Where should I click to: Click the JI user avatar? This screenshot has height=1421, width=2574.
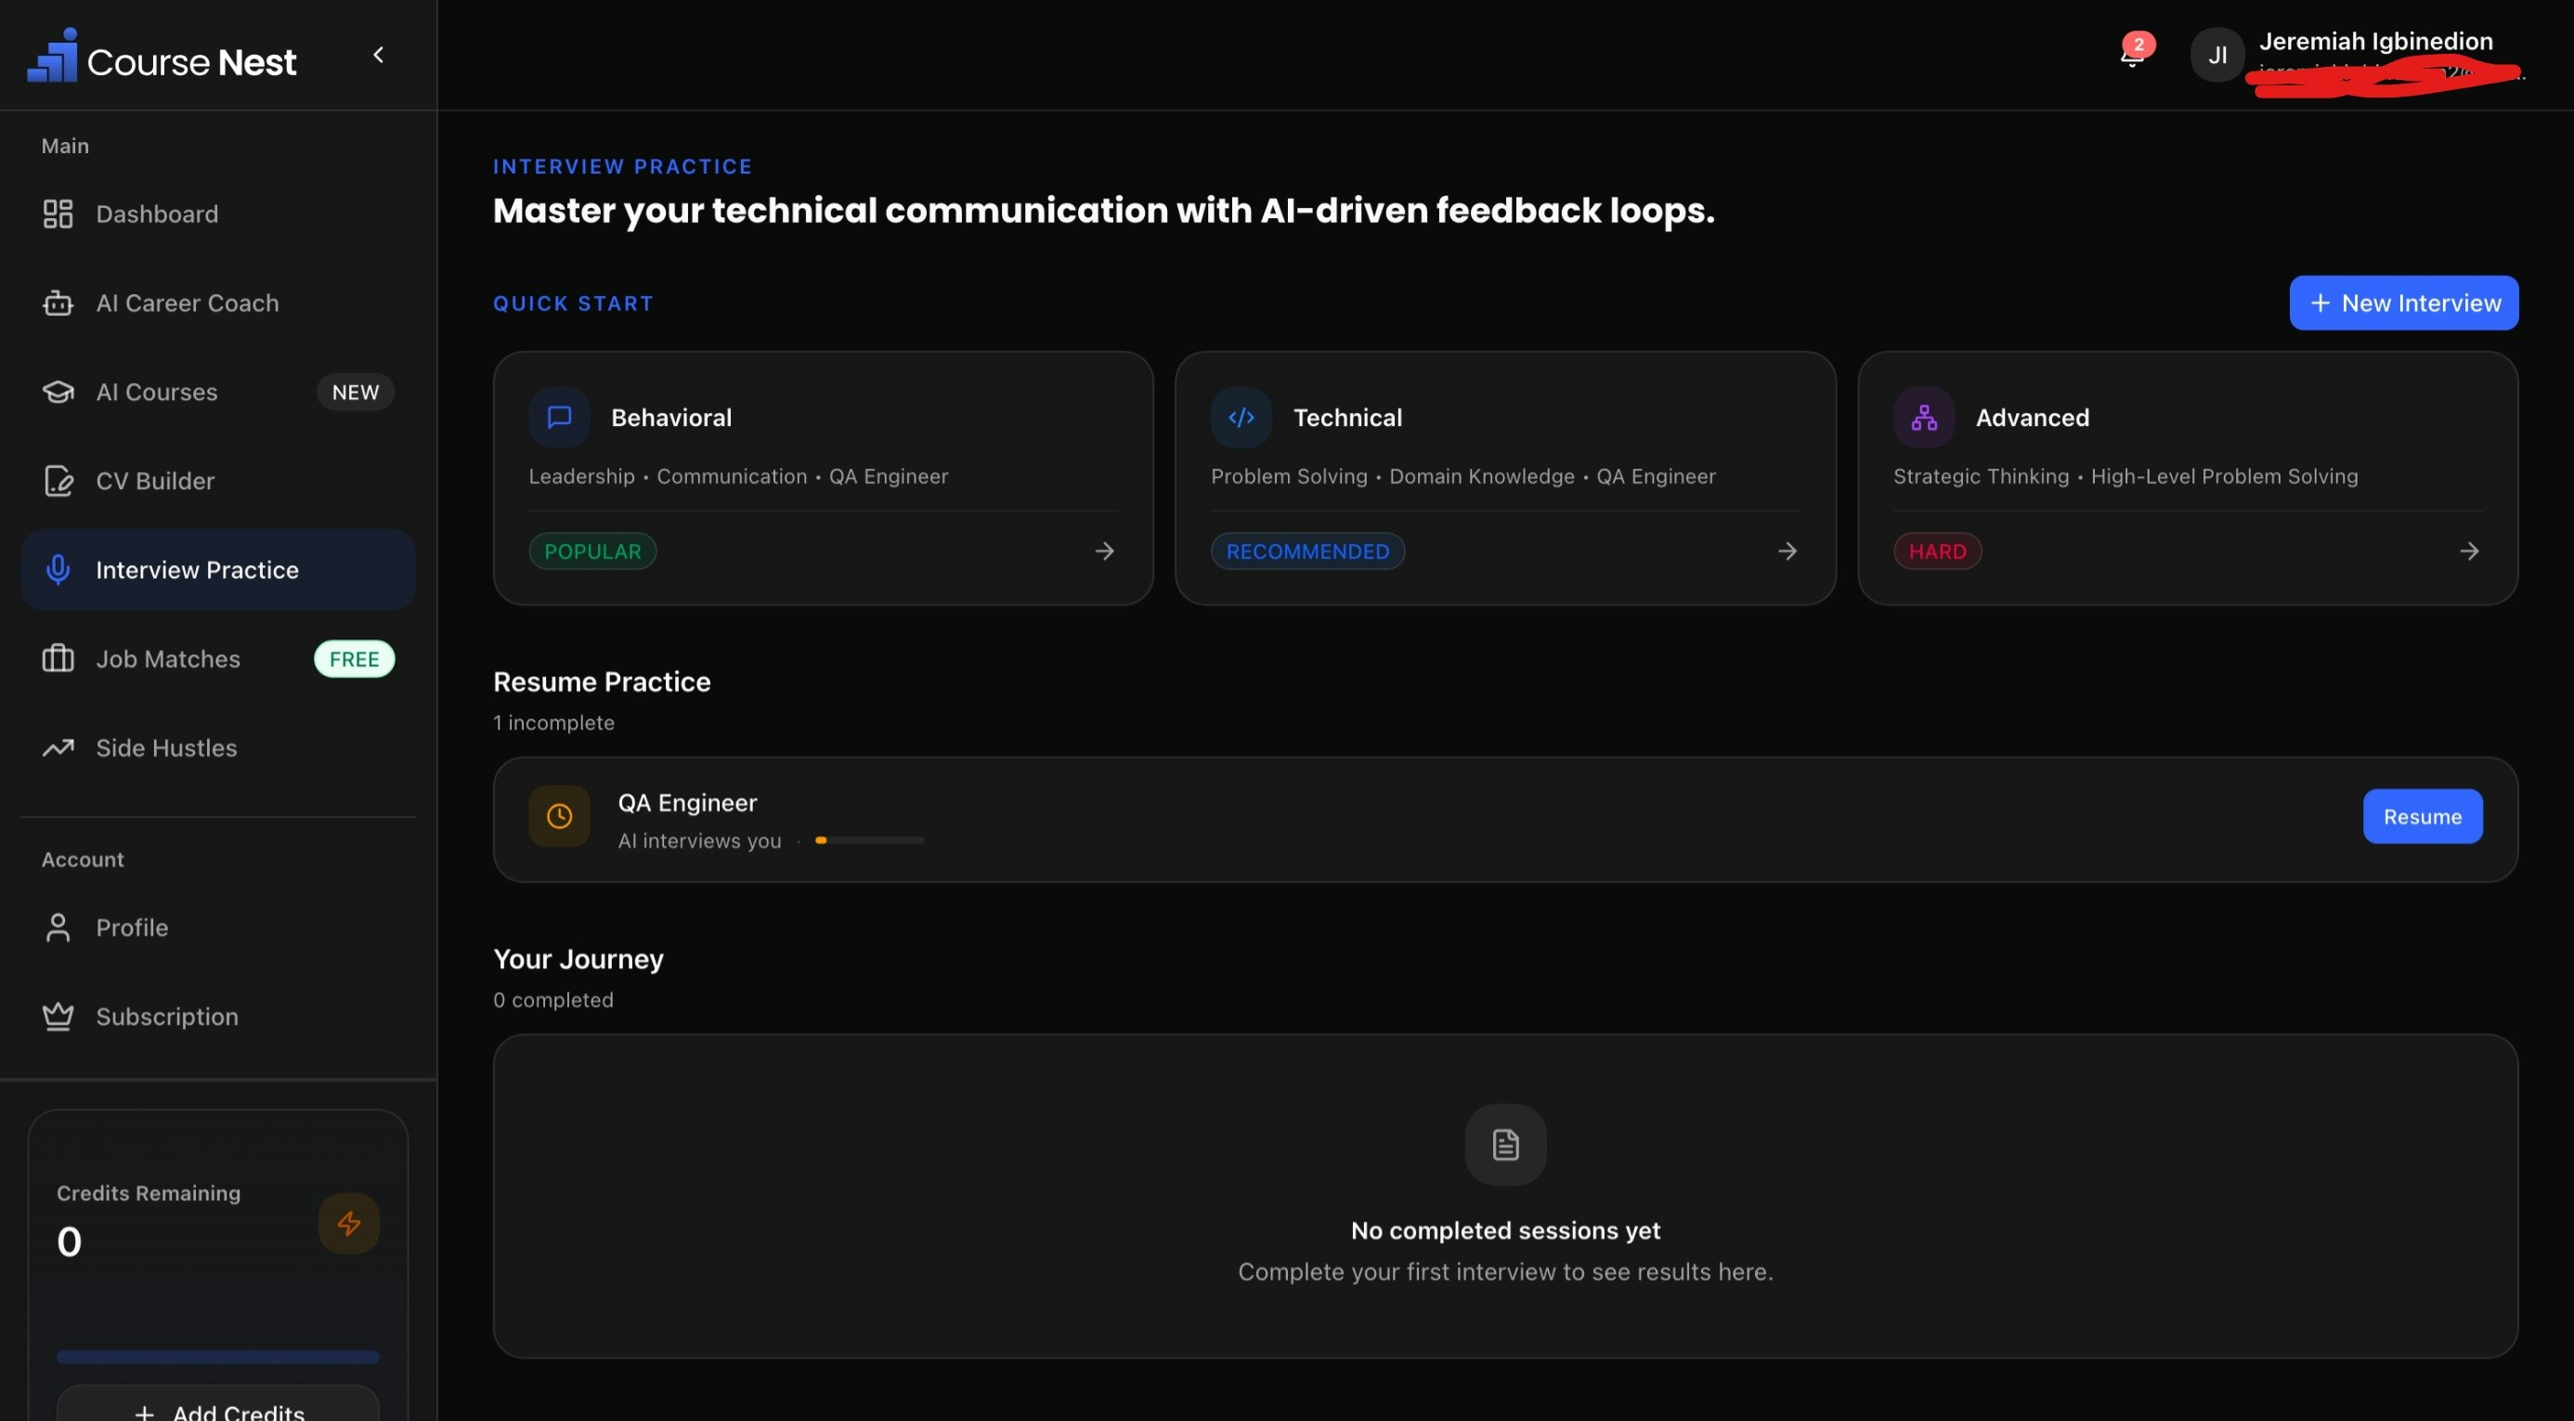pos(2217,55)
